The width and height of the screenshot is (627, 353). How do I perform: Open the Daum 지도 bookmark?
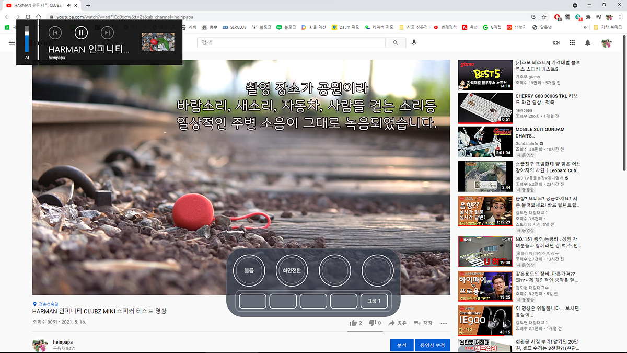point(345,27)
